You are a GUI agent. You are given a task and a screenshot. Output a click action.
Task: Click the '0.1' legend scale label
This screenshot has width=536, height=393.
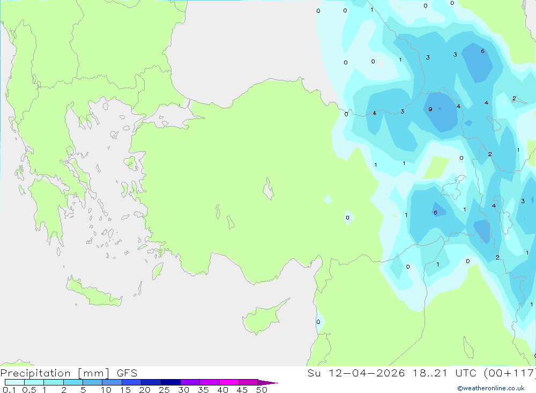click(x=9, y=390)
